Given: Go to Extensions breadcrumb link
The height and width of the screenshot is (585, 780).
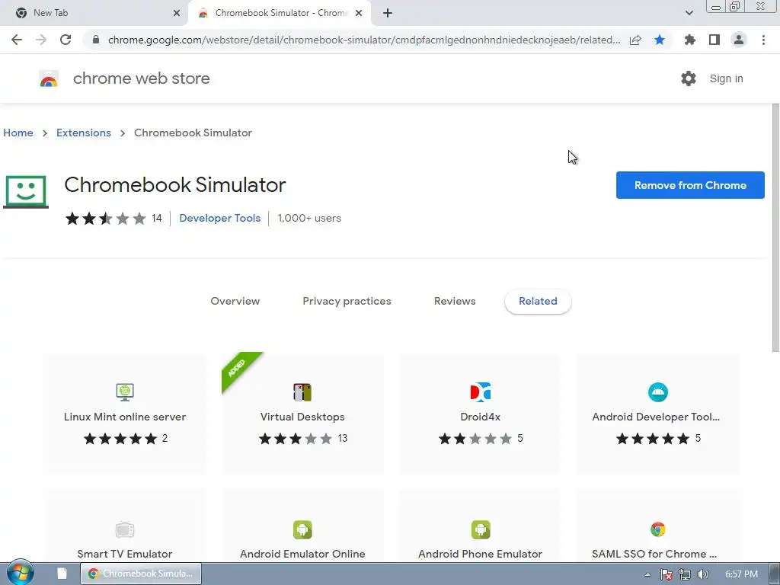Looking at the screenshot, I should point(84,133).
